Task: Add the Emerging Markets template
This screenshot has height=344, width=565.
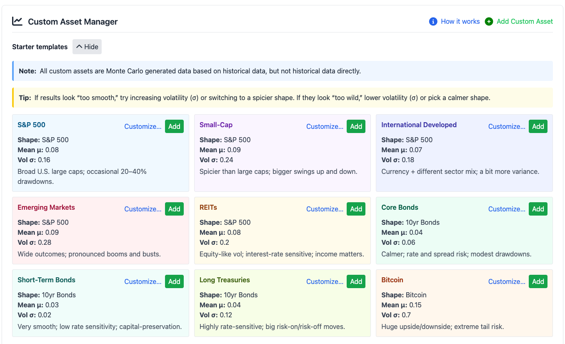Action: [174, 209]
